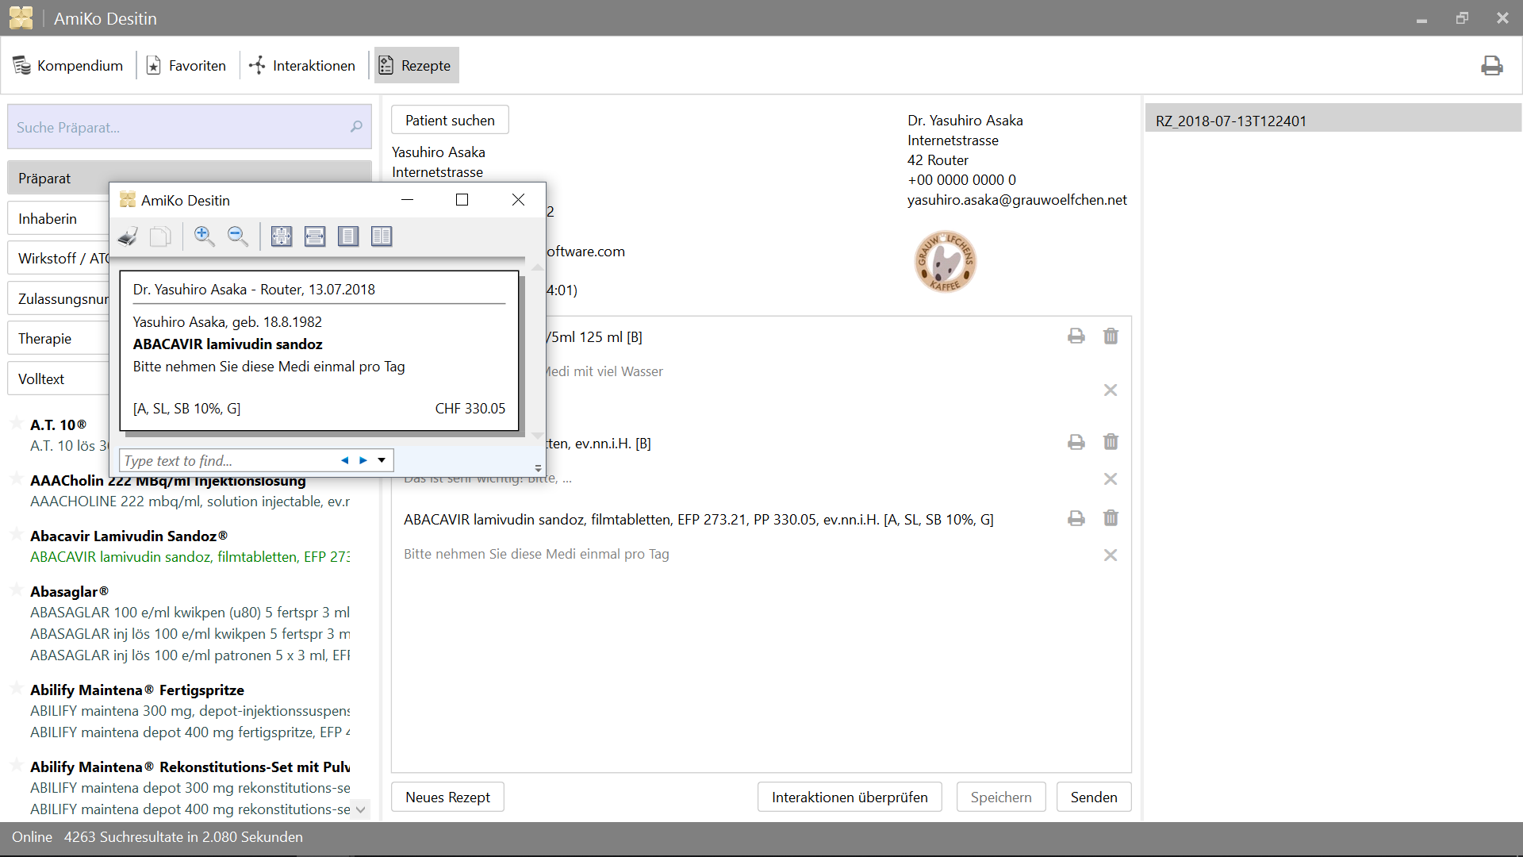This screenshot has height=857, width=1523.
Task: Print label for ABACAVIR lamivudin sandoz
Action: pos(1076,518)
